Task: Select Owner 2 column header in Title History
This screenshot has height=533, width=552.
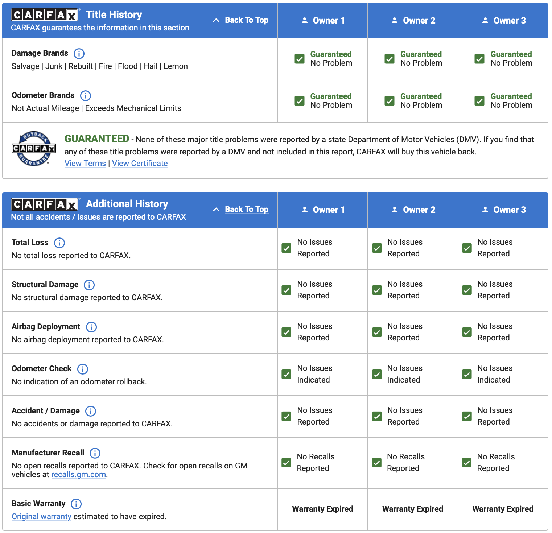Action: click(413, 21)
